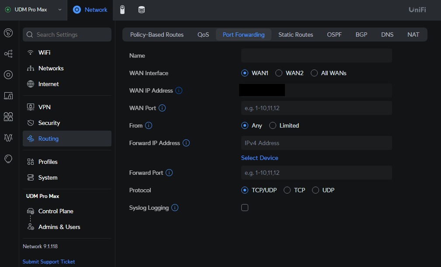This screenshot has width=441, height=267.
Task: Click the UniFi logo in top right
Action: click(417, 10)
